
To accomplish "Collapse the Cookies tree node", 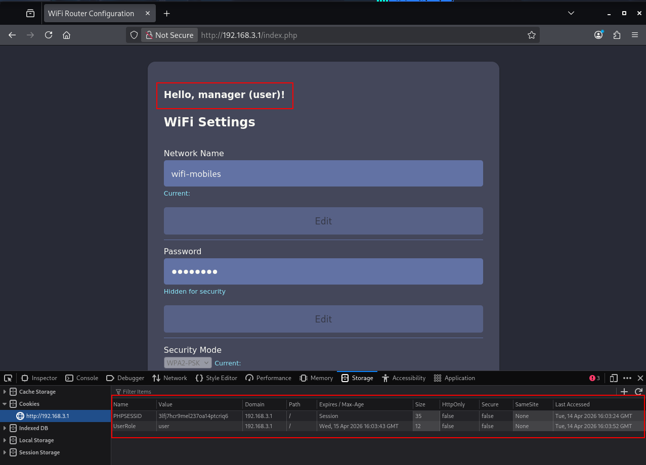I will tap(5, 404).
